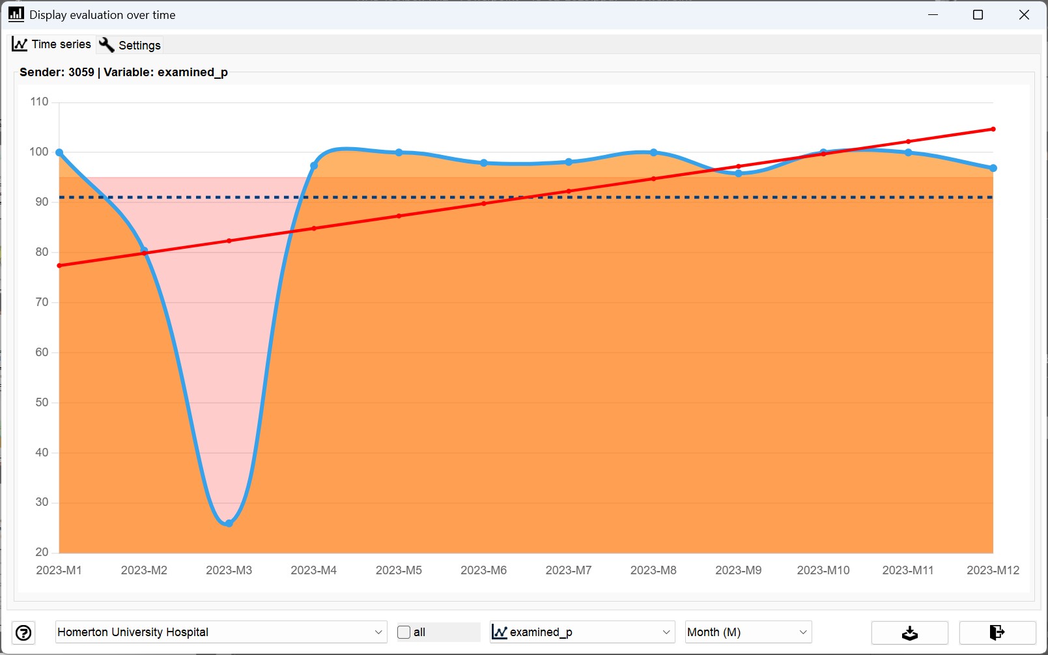Minimize the Display evaluation window
Image resolution: width=1048 pixels, height=655 pixels.
pyautogui.click(x=933, y=14)
